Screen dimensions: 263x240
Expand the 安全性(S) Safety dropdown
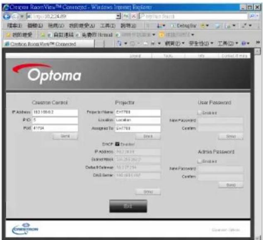tap(201, 44)
